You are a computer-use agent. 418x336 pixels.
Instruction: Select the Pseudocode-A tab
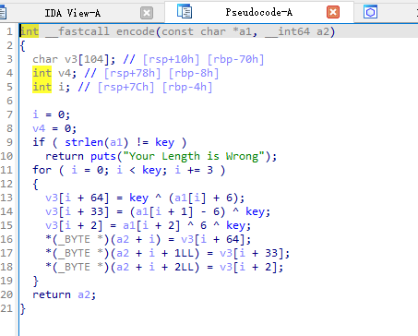(x=258, y=12)
